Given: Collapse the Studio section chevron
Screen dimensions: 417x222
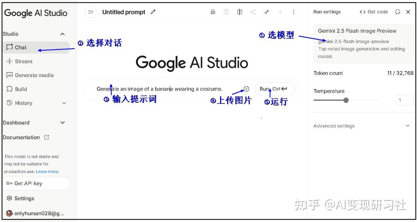Looking at the screenshot, I should (x=63, y=34).
